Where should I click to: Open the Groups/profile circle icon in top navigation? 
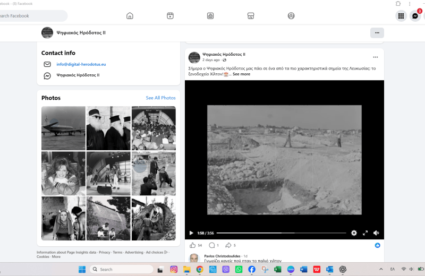tap(291, 16)
